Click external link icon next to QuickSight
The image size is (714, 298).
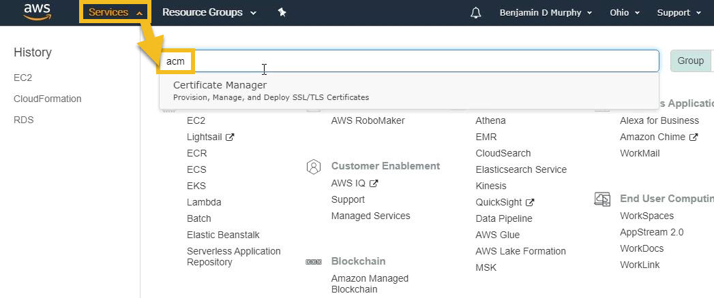pos(530,202)
